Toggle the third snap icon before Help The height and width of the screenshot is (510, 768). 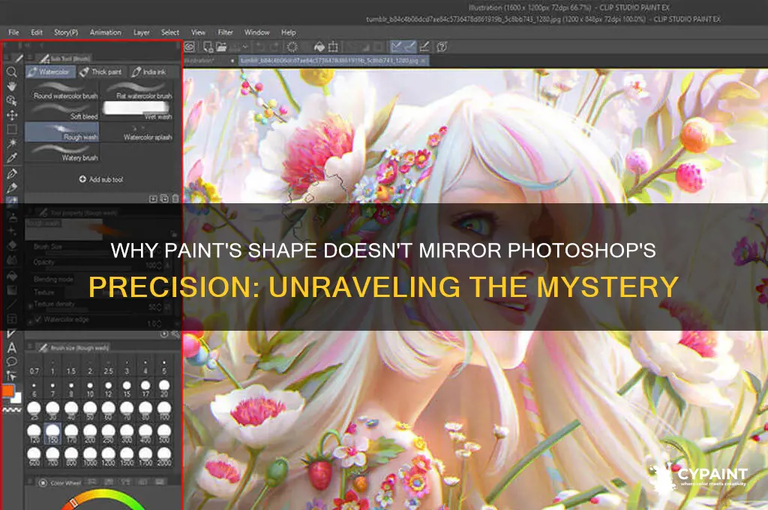coord(424,46)
